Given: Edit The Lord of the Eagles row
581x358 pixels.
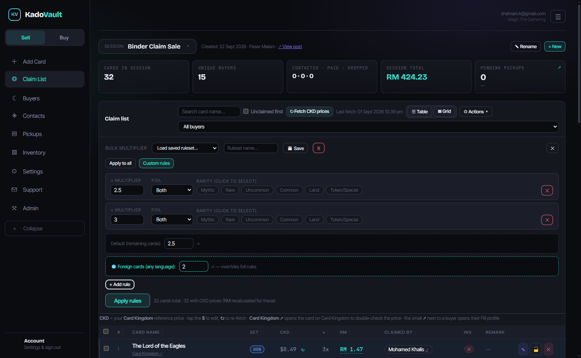Looking at the screenshot, I should point(523,349).
